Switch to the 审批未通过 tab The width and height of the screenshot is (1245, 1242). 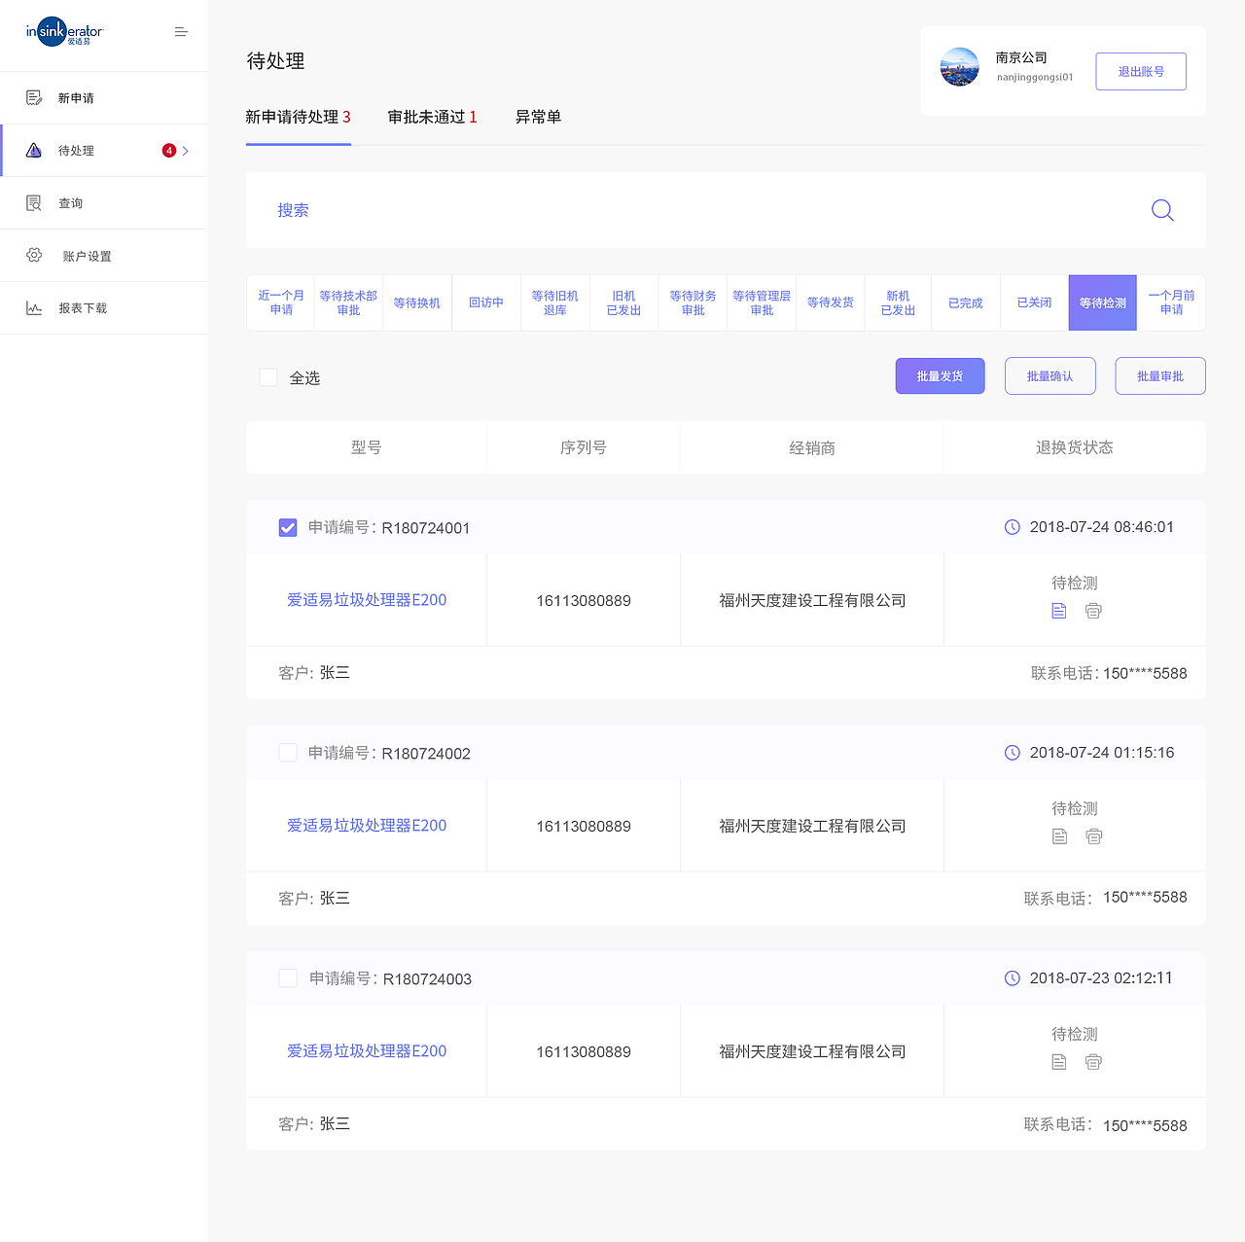pos(432,117)
